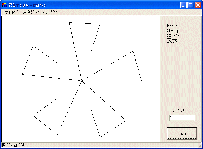Minimize the 君もエッシャーになろう window
This screenshot has width=203, height=149.
pyautogui.click(x=184, y=5)
